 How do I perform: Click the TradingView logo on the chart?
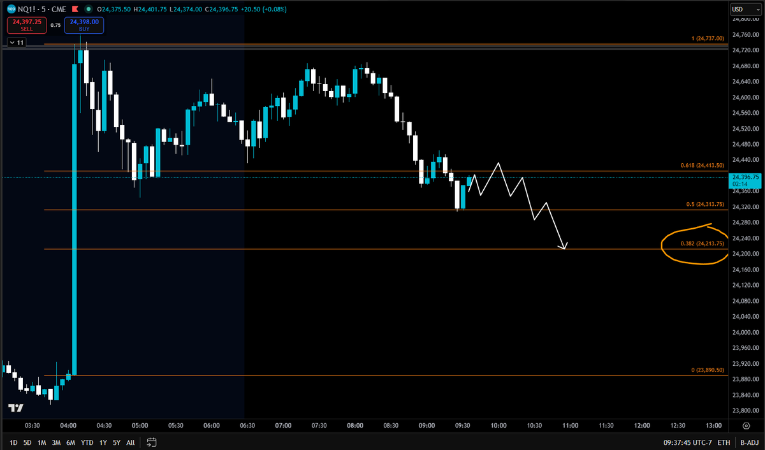(15, 408)
